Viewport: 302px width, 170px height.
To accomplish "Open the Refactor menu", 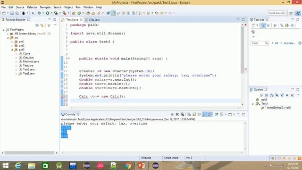I will click(32, 7).
